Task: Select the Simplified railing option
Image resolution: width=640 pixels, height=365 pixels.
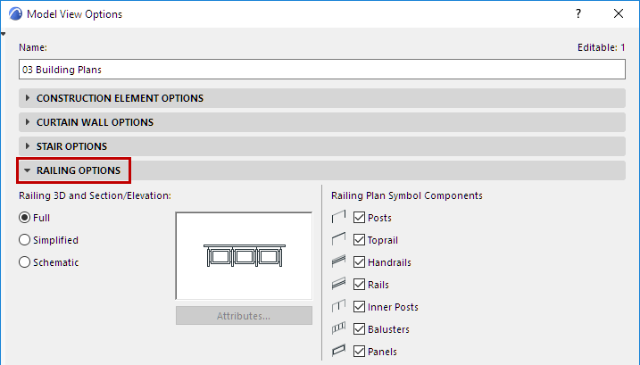Action: coord(25,240)
